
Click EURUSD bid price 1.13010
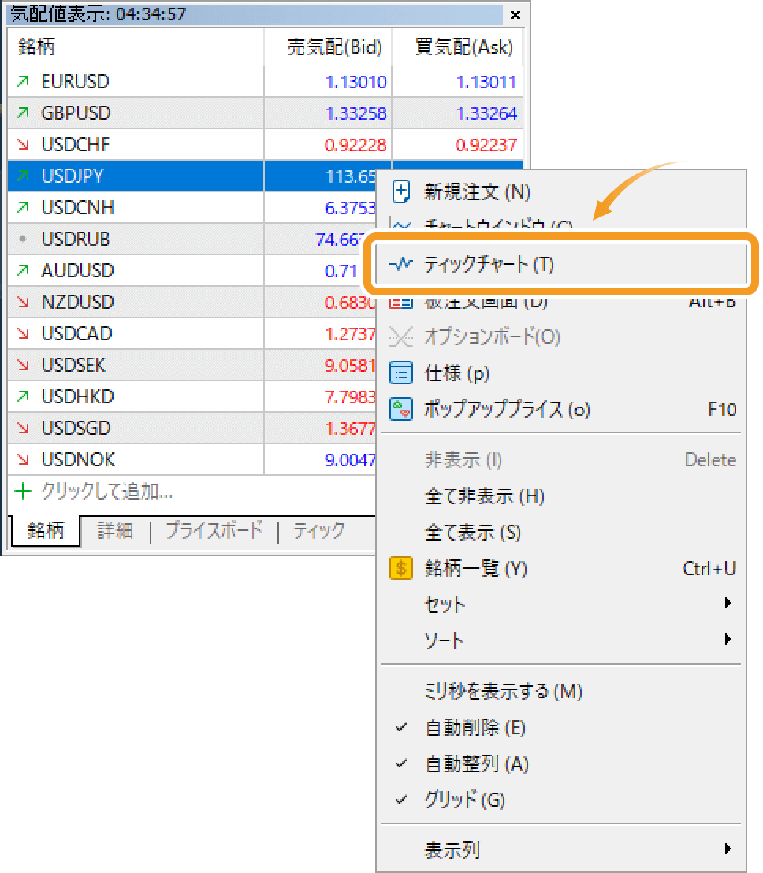pos(355,82)
